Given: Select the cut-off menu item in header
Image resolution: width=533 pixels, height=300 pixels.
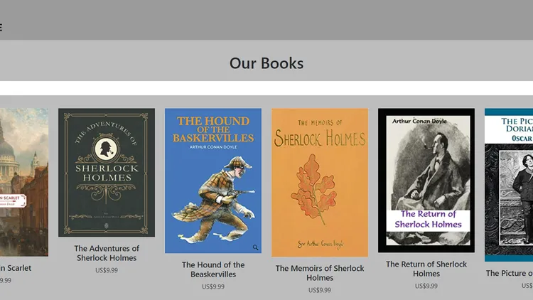Looking at the screenshot, I should 1,27.
